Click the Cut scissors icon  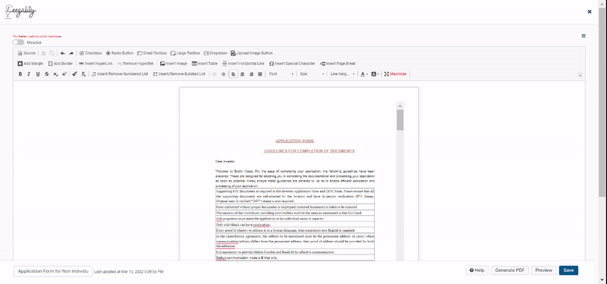coord(43,53)
